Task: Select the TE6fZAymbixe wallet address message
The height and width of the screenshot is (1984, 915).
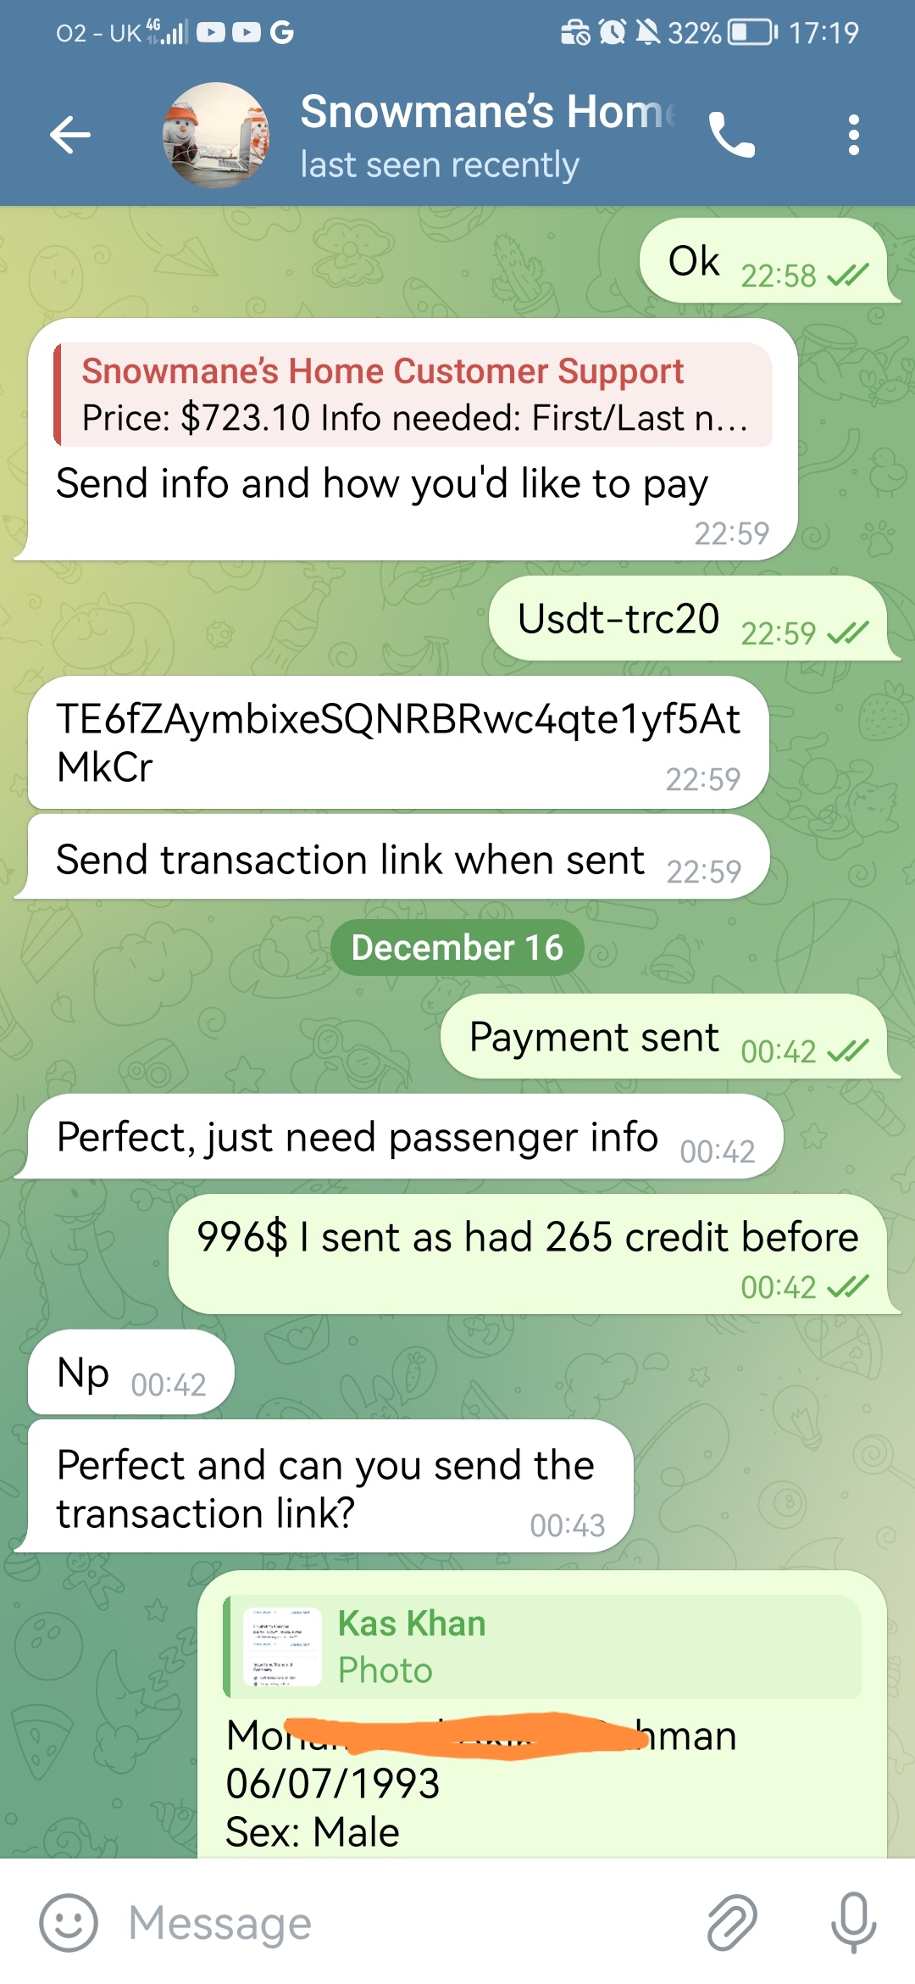Action: coord(398,742)
